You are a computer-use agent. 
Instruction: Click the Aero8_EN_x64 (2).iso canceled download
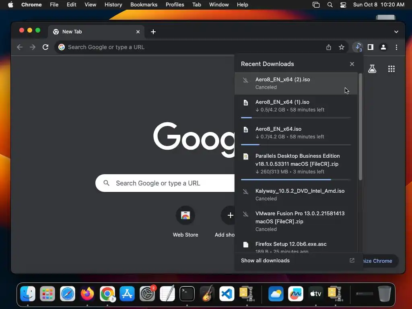296,83
